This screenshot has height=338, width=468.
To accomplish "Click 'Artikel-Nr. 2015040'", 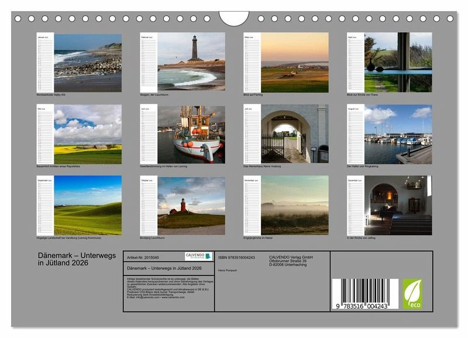I will point(143,257).
